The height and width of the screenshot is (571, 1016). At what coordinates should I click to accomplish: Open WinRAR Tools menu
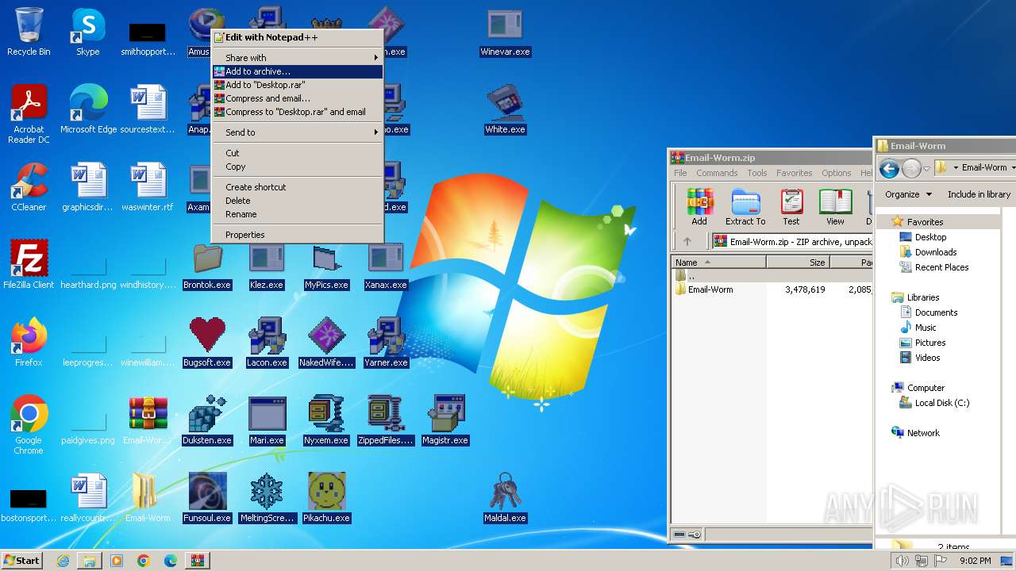point(757,173)
